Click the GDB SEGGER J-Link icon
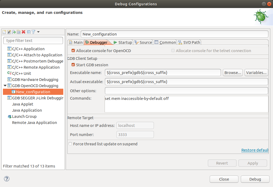273x187 pixels. [9, 98]
